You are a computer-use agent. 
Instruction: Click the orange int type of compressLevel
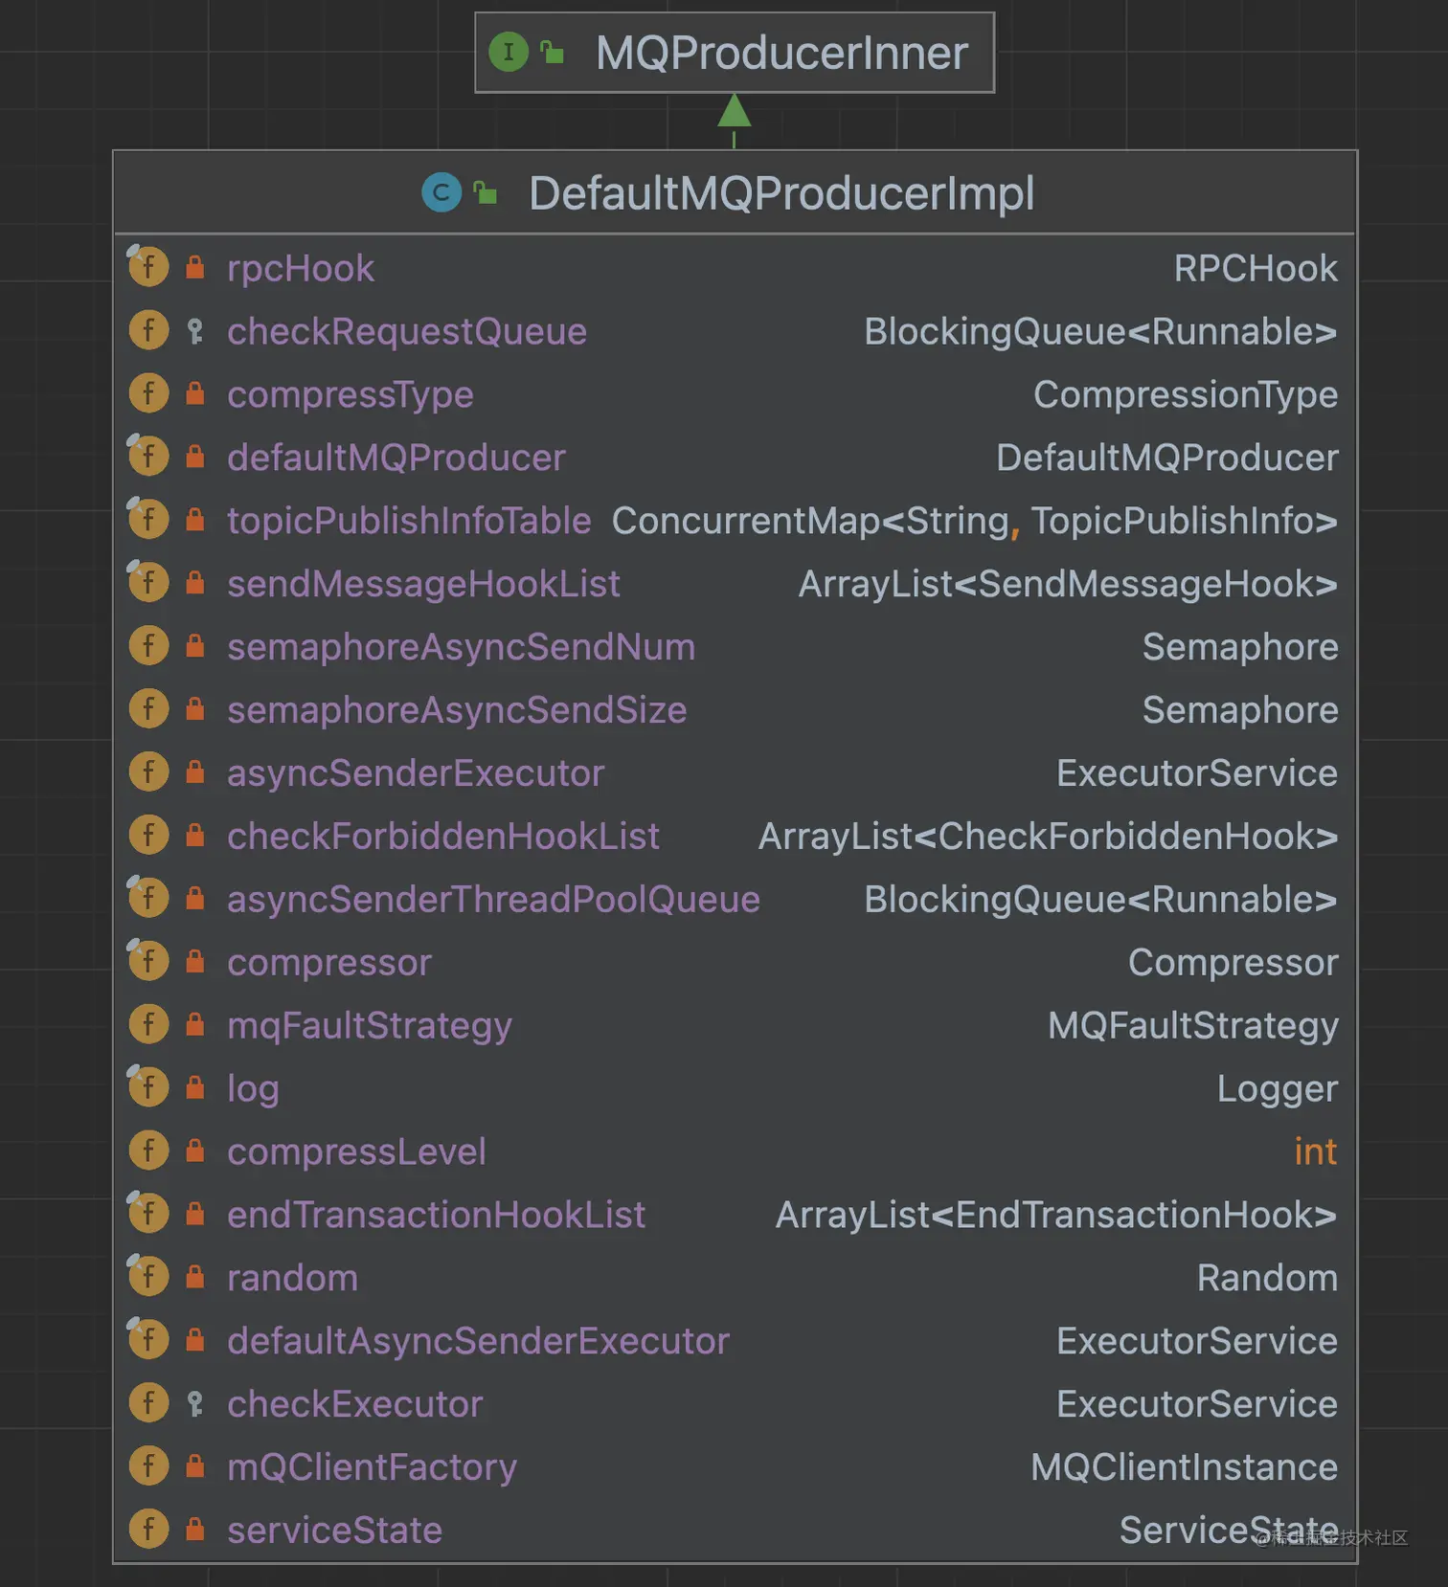click(1315, 1151)
